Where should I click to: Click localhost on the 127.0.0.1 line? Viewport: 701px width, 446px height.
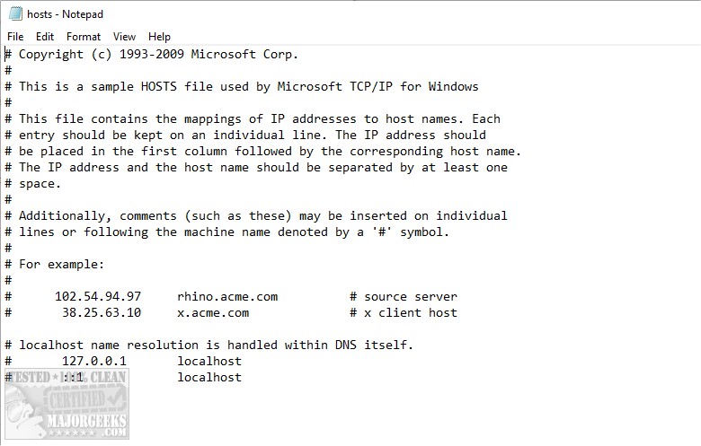(x=209, y=361)
